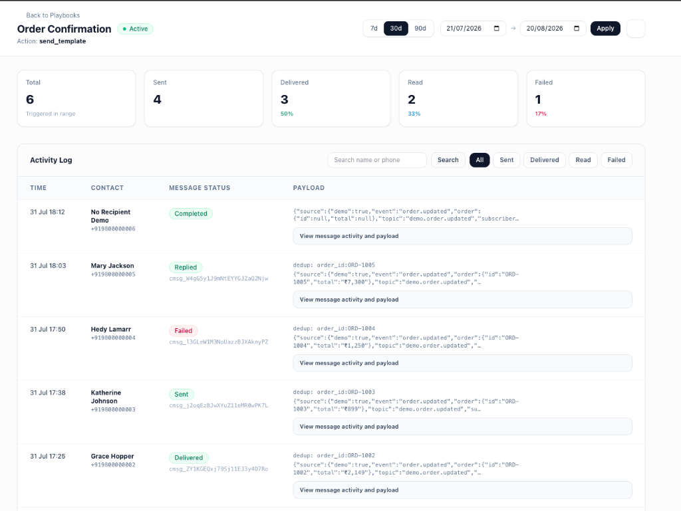Viewport: 681px width, 511px height.
Task: Select contact name No Recipient Demo
Action: coord(111,216)
